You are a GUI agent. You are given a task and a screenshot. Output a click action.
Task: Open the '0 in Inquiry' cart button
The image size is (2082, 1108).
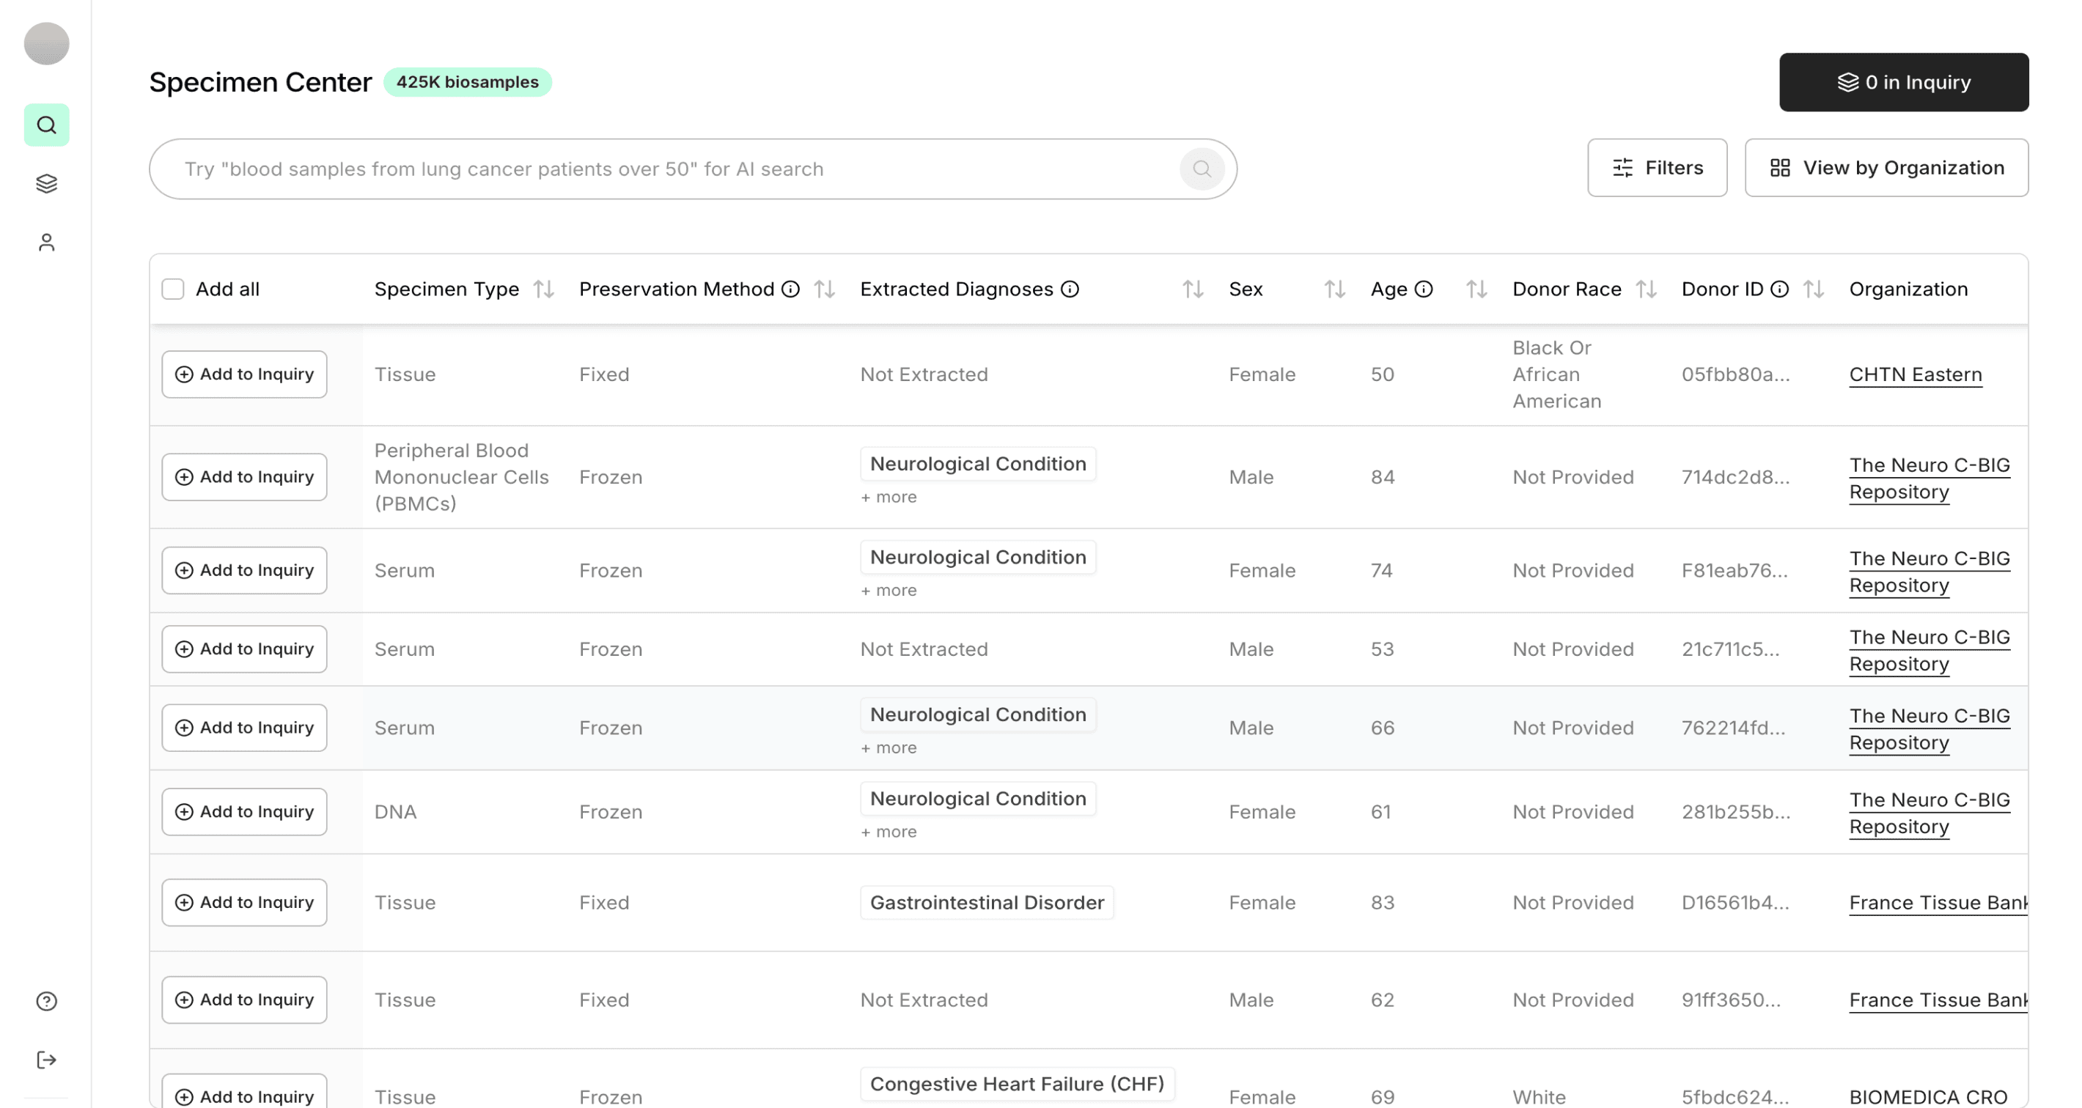click(1903, 82)
